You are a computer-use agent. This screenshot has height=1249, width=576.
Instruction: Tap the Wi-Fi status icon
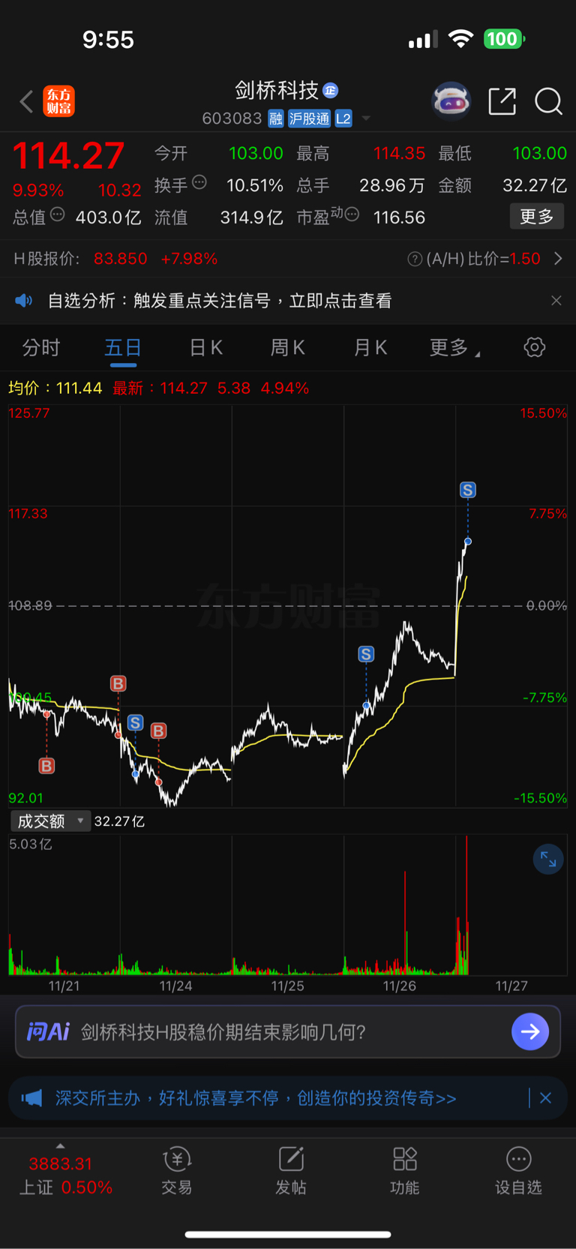pos(460,39)
